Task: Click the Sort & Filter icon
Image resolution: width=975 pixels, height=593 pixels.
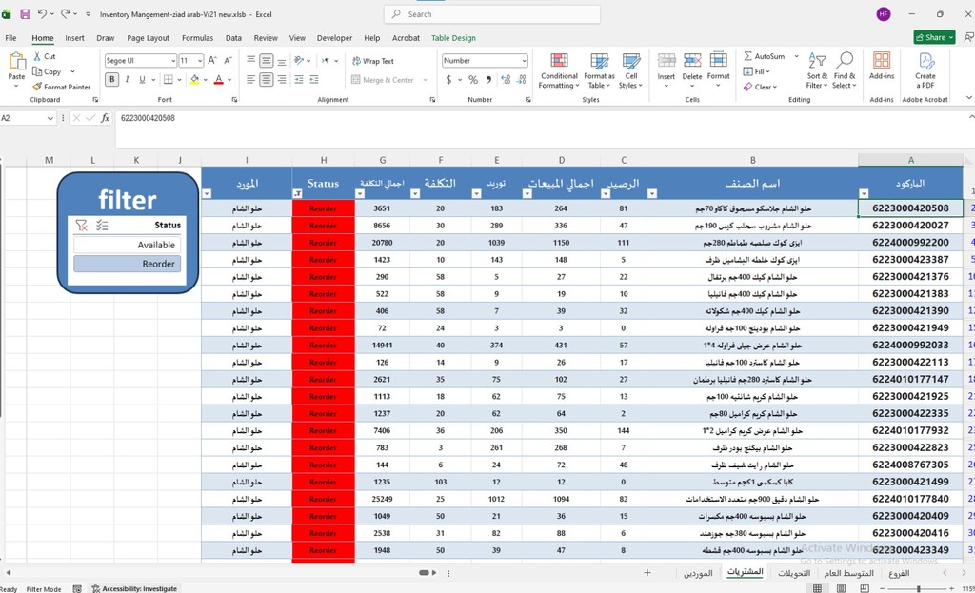Action: click(x=816, y=60)
